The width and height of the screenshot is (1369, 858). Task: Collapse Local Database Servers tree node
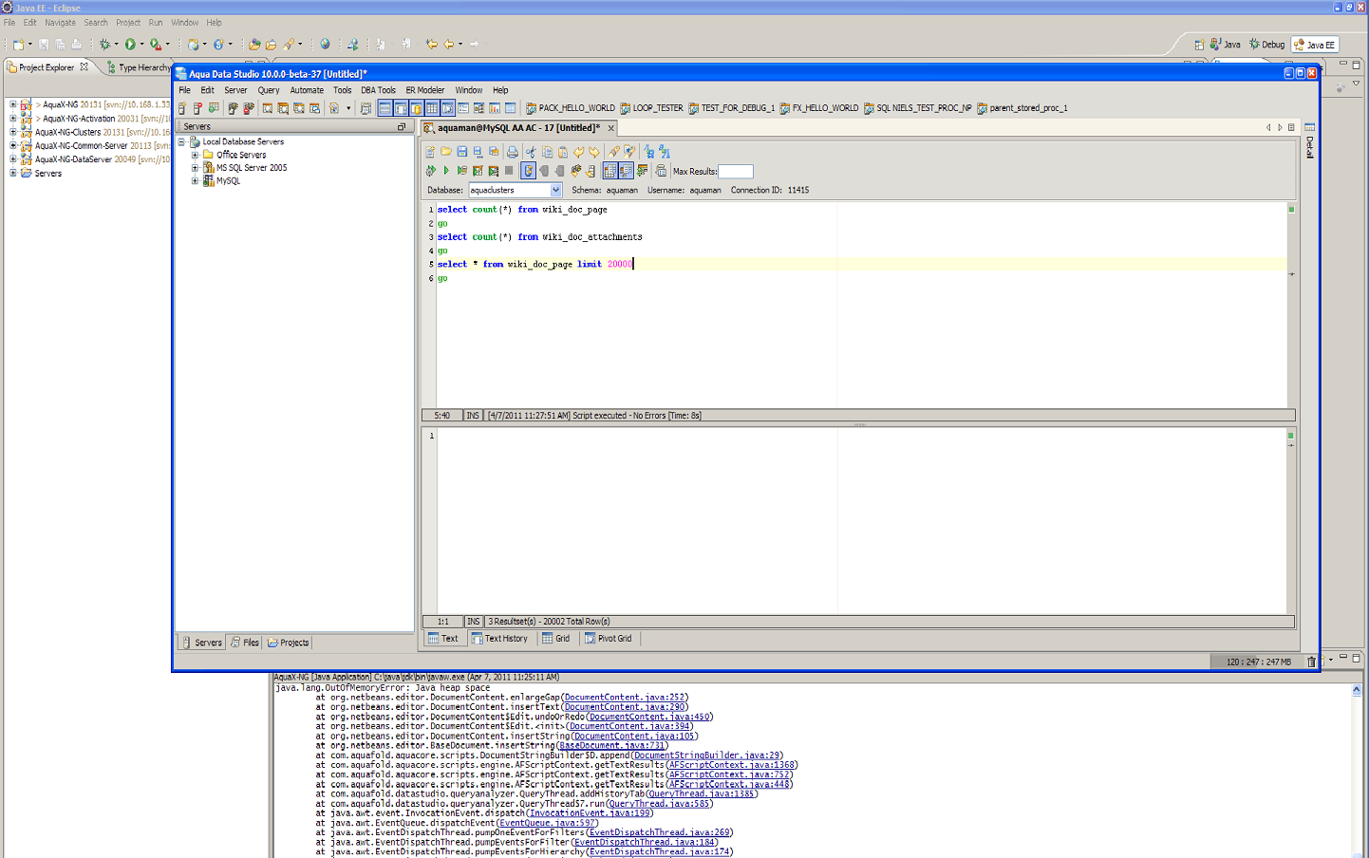182,141
